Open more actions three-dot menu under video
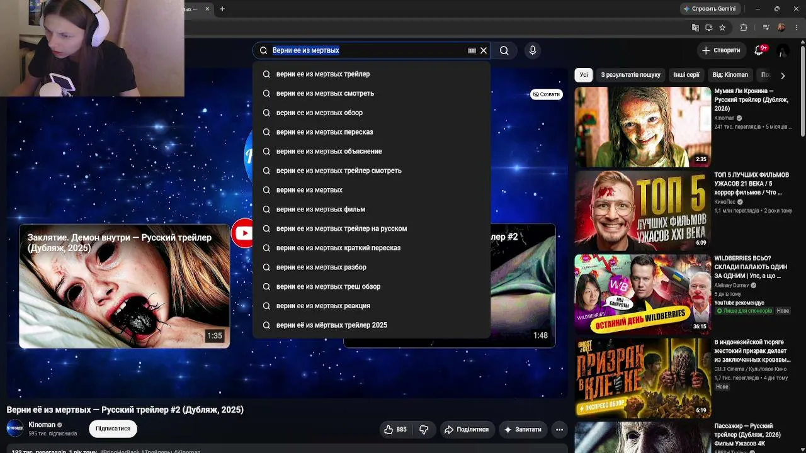Image resolution: width=806 pixels, height=453 pixels. (x=559, y=430)
